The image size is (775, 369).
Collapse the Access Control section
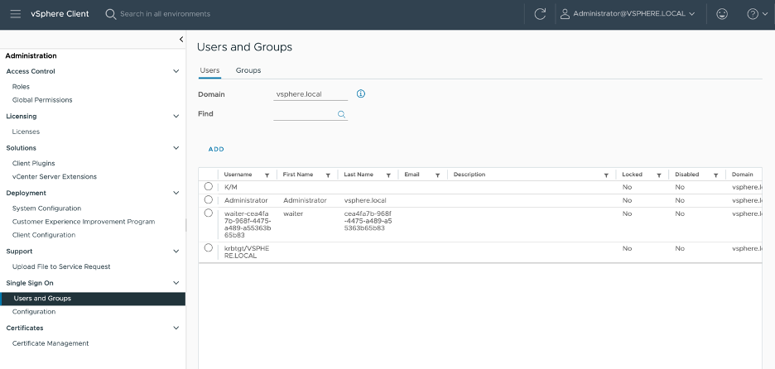pos(176,72)
